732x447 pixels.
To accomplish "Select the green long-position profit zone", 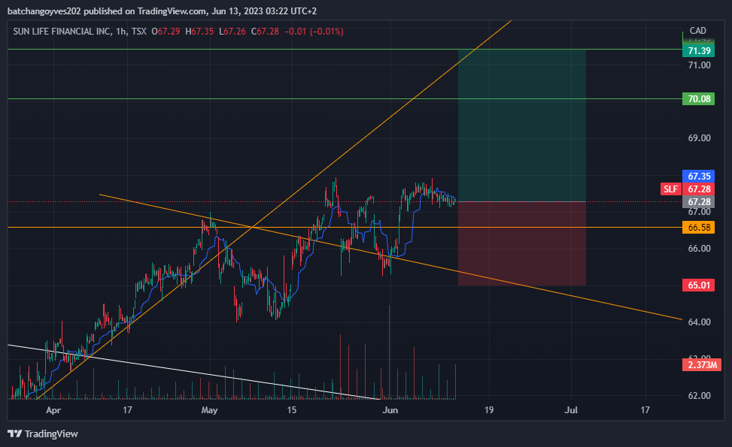I will tap(522, 126).
